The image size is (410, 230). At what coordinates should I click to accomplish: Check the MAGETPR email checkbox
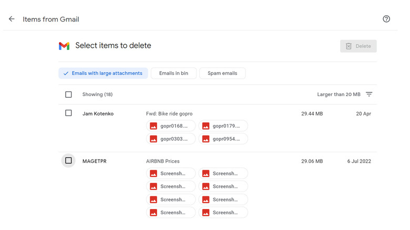[68, 161]
